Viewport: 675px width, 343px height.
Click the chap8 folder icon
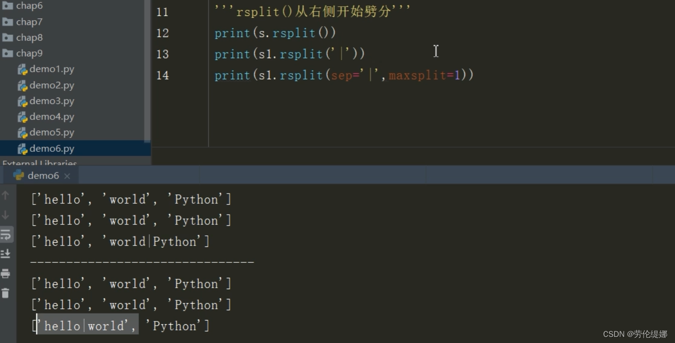pyautogui.click(x=8, y=37)
